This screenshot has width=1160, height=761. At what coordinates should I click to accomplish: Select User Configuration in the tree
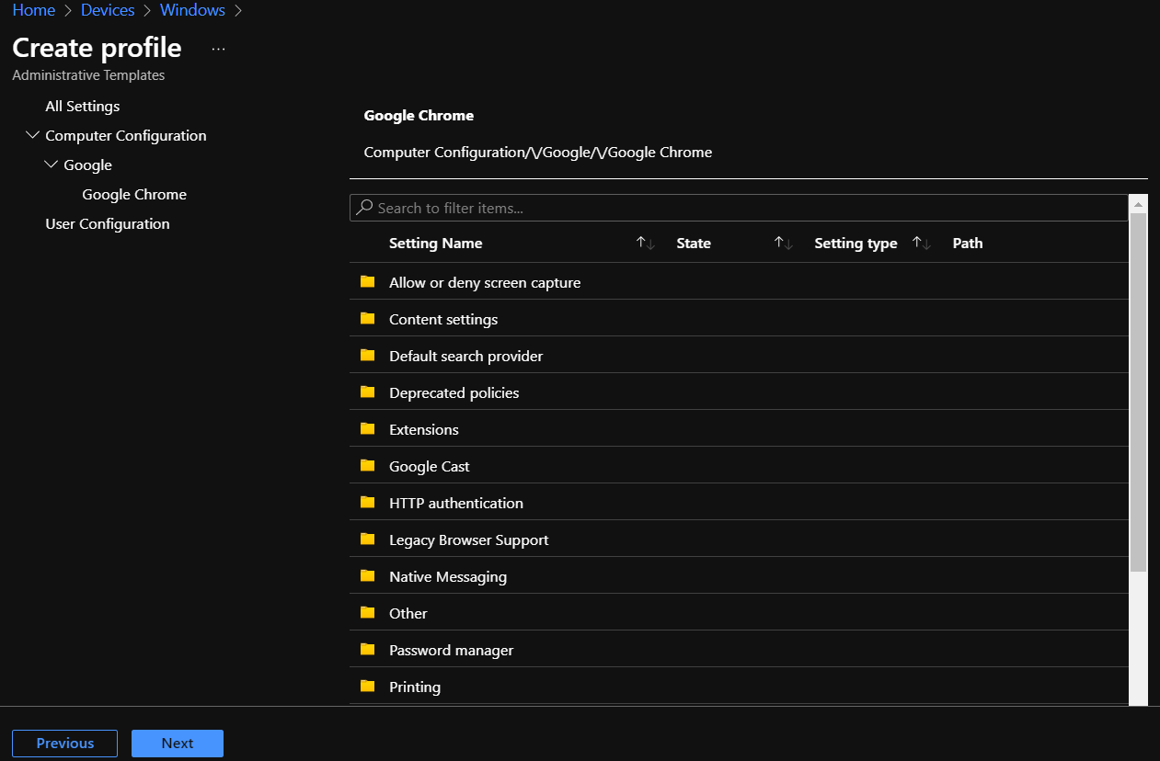pos(108,224)
